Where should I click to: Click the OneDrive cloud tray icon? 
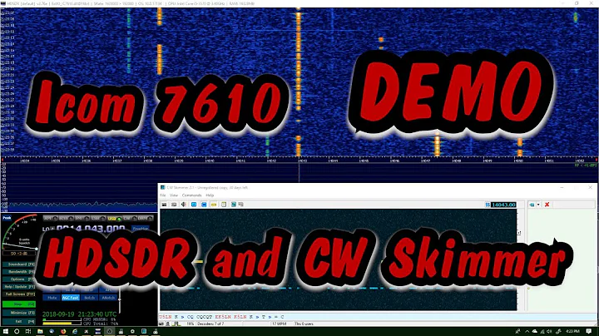coord(534,331)
